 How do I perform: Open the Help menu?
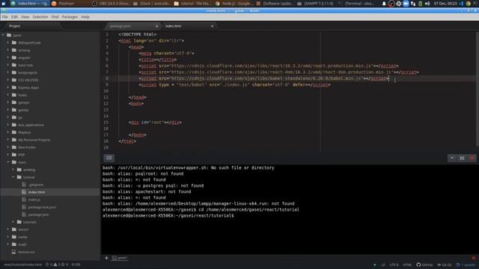pyautogui.click(x=85, y=16)
